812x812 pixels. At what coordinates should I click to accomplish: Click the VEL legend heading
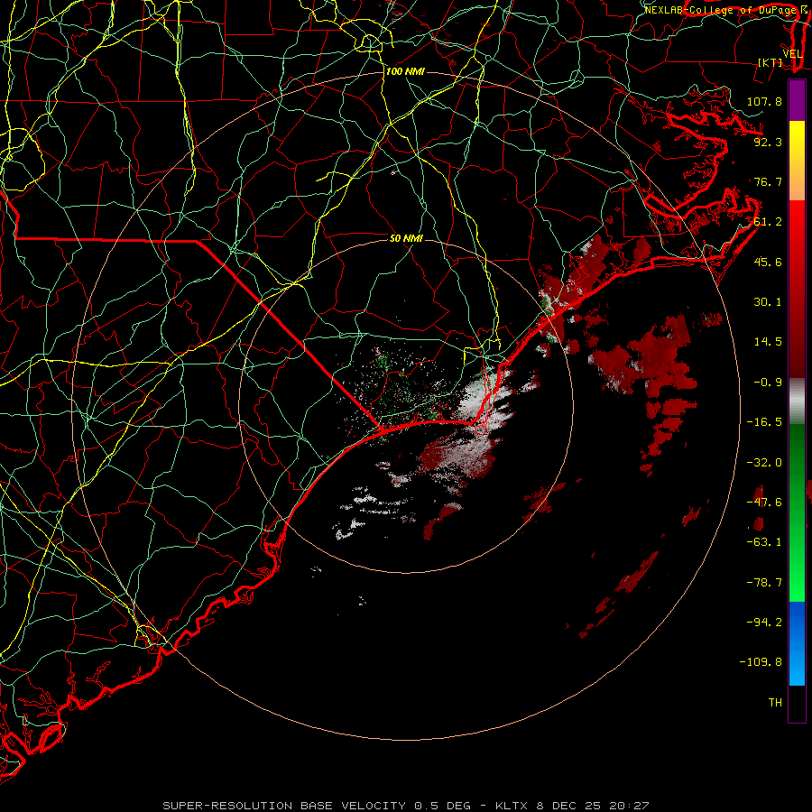point(793,54)
